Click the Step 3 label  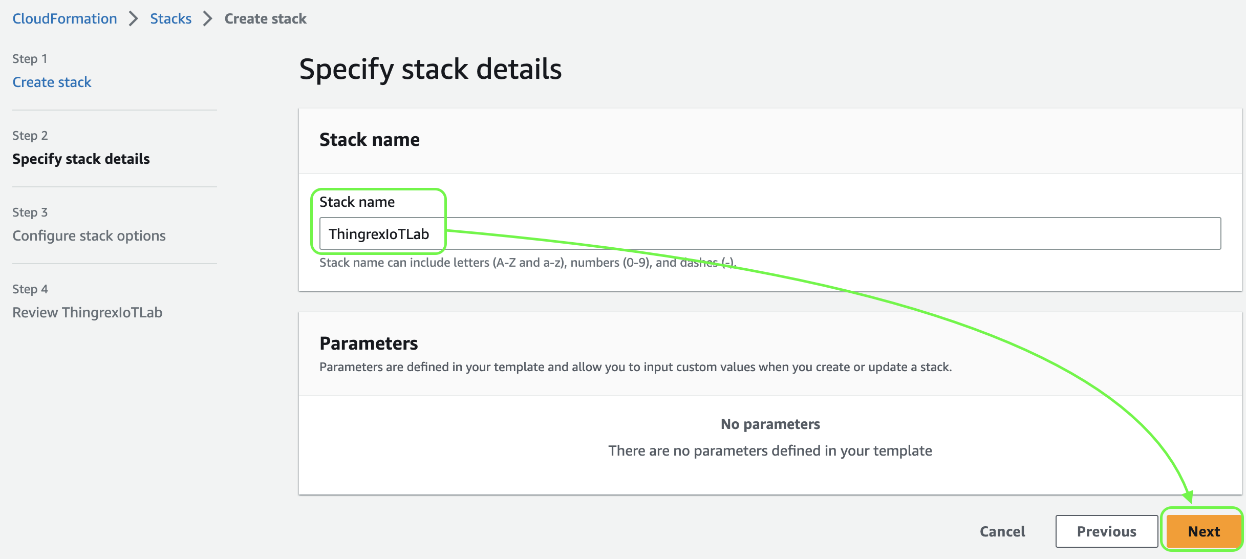tap(30, 212)
